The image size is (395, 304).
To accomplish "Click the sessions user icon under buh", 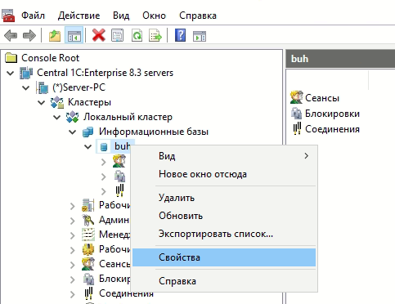I will click(x=119, y=161).
